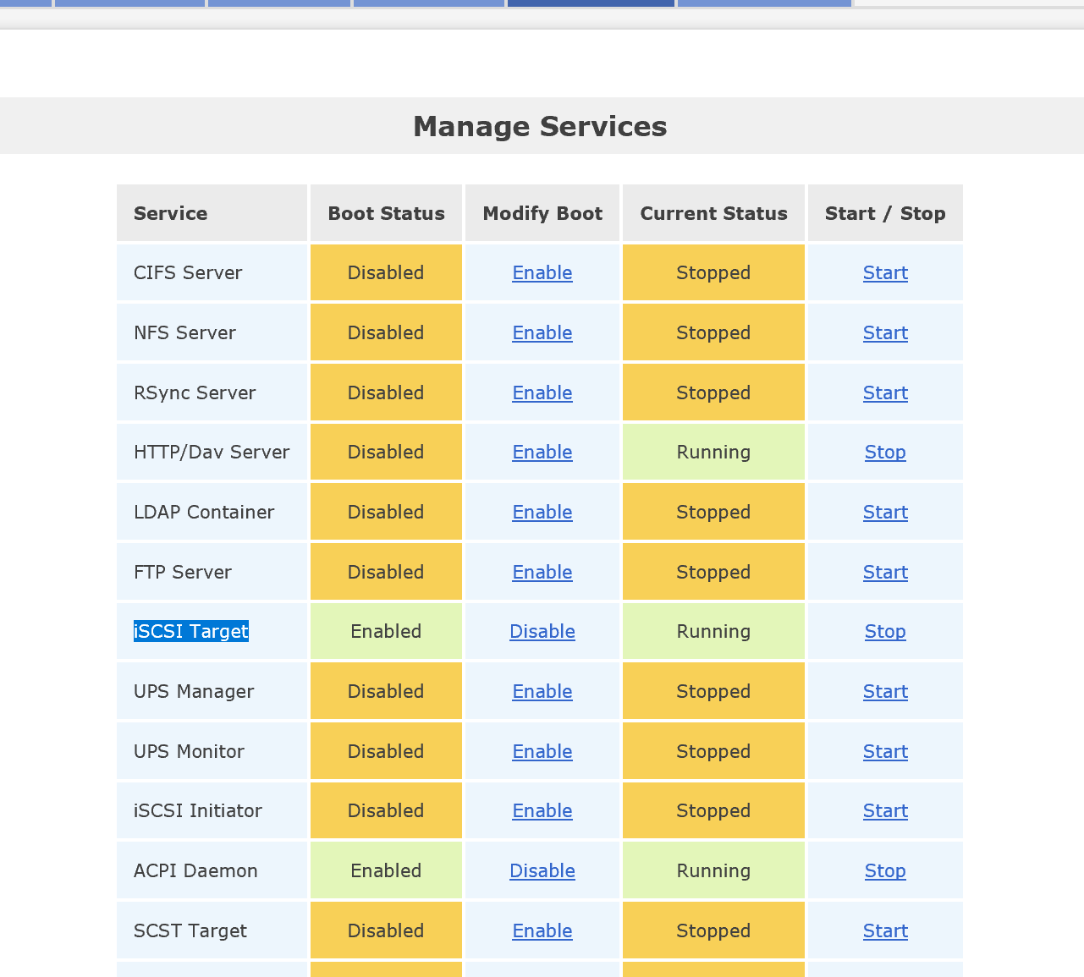Stop the HTTP/Dav Server service
Image resolution: width=1084 pixels, height=977 pixels.
click(x=885, y=453)
